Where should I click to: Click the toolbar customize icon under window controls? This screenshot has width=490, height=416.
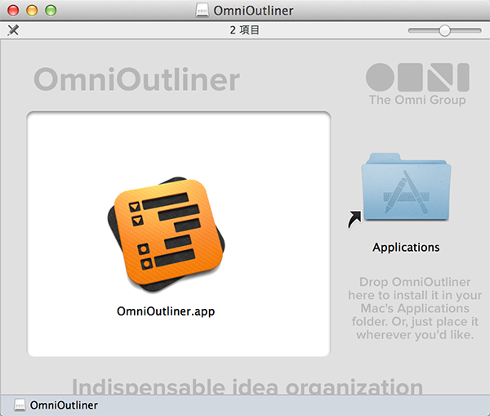click(x=13, y=30)
